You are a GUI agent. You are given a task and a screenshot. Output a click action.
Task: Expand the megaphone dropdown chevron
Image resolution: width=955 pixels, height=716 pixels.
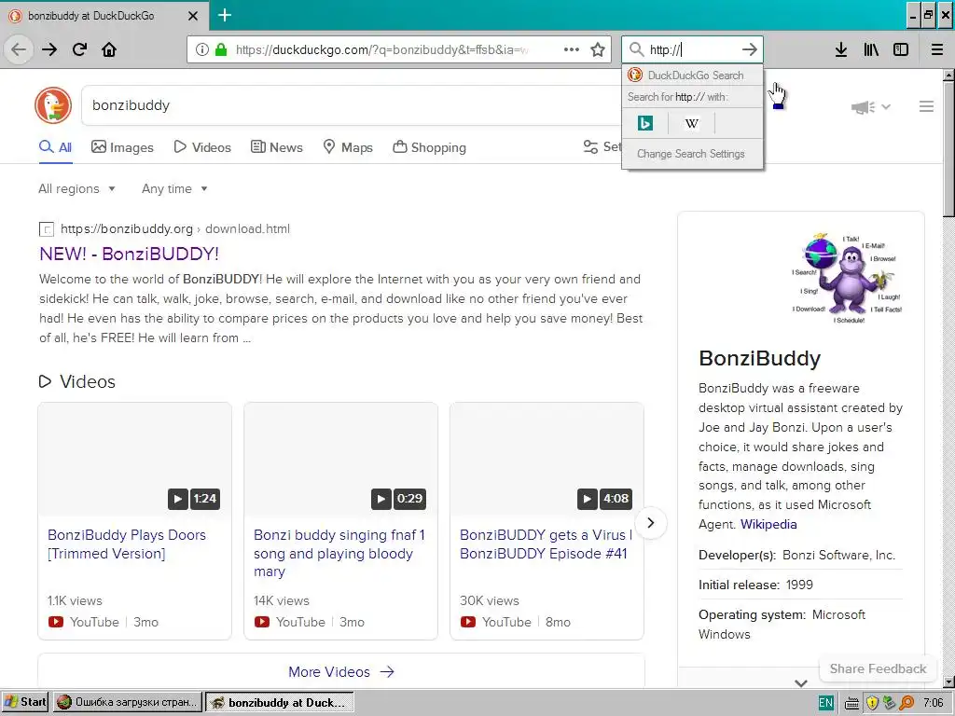[886, 107]
